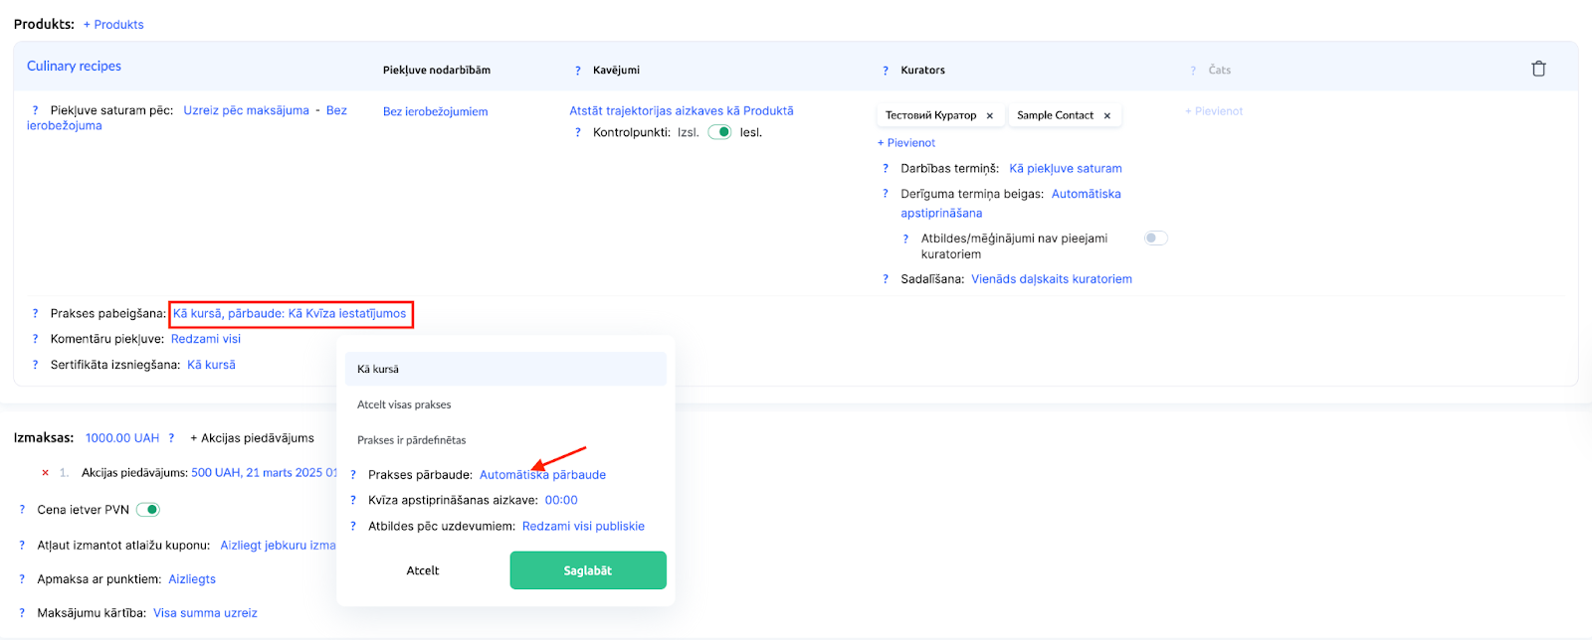Remove the Sample Contact curator tag
1592x640 pixels.
coord(1106,116)
